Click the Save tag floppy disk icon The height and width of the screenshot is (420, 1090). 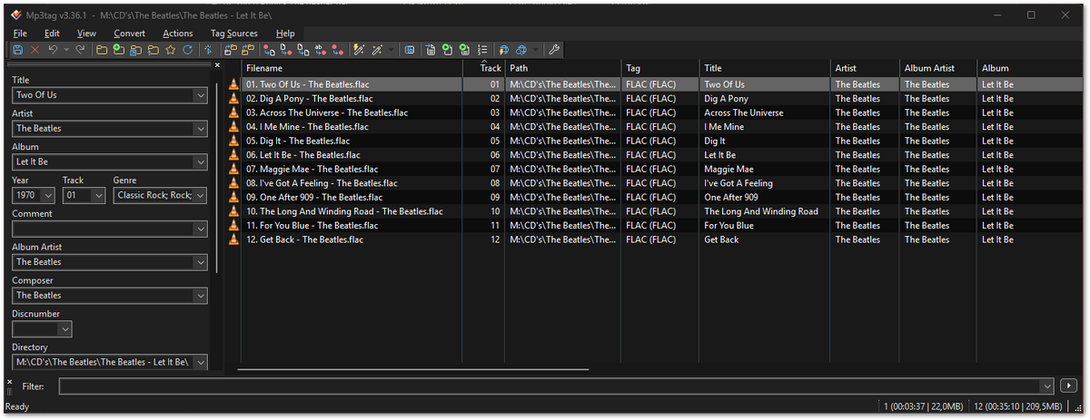17,50
